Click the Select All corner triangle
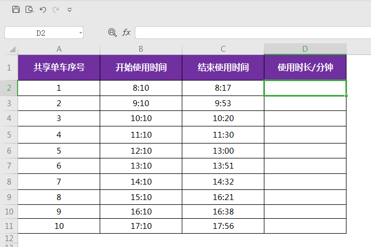The height and width of the screenshot is (247, 371). 12,49
